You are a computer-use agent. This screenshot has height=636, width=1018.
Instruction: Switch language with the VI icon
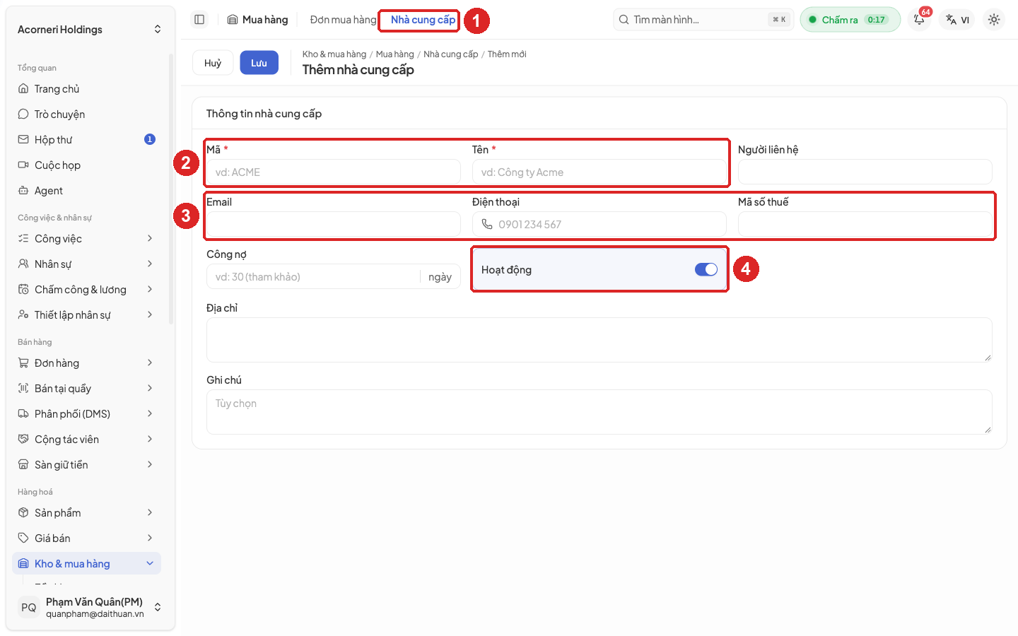[958, 20]
